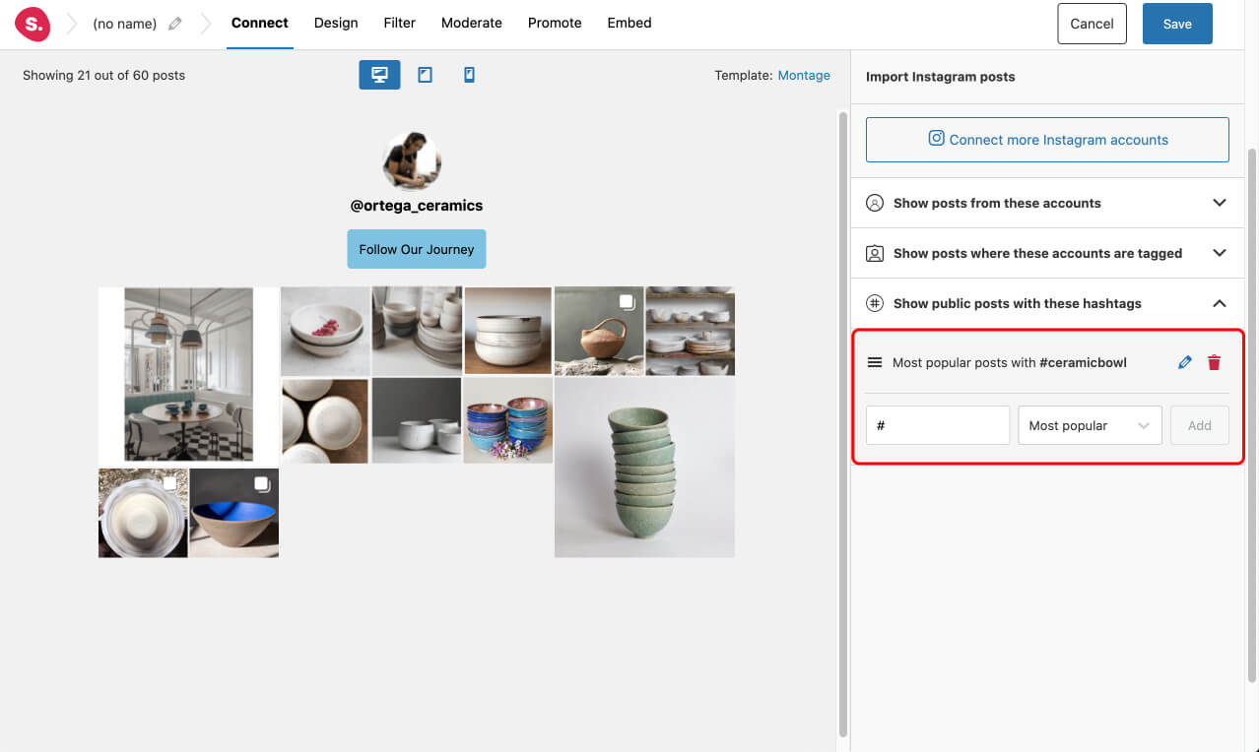Expand Show posts where accounts are tagged
The height and width of the screenshot is (752, 1259).
coord(1047,253)
